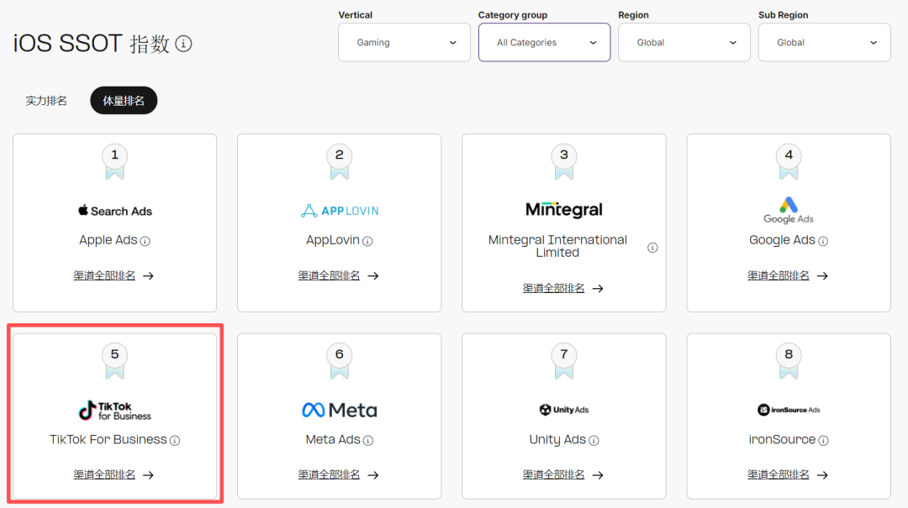Click the iOS SSOT 指数 heading

92,44
